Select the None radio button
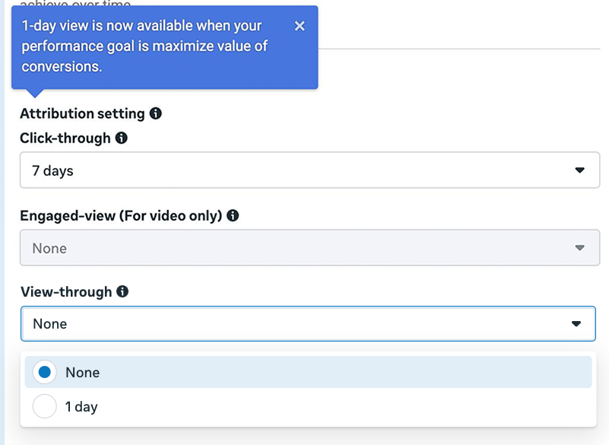 click(45, 373)
